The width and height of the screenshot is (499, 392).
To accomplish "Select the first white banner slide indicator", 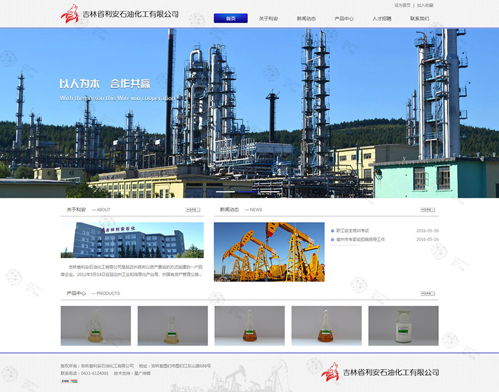I will pyautogui.click(x=225, y=191).
